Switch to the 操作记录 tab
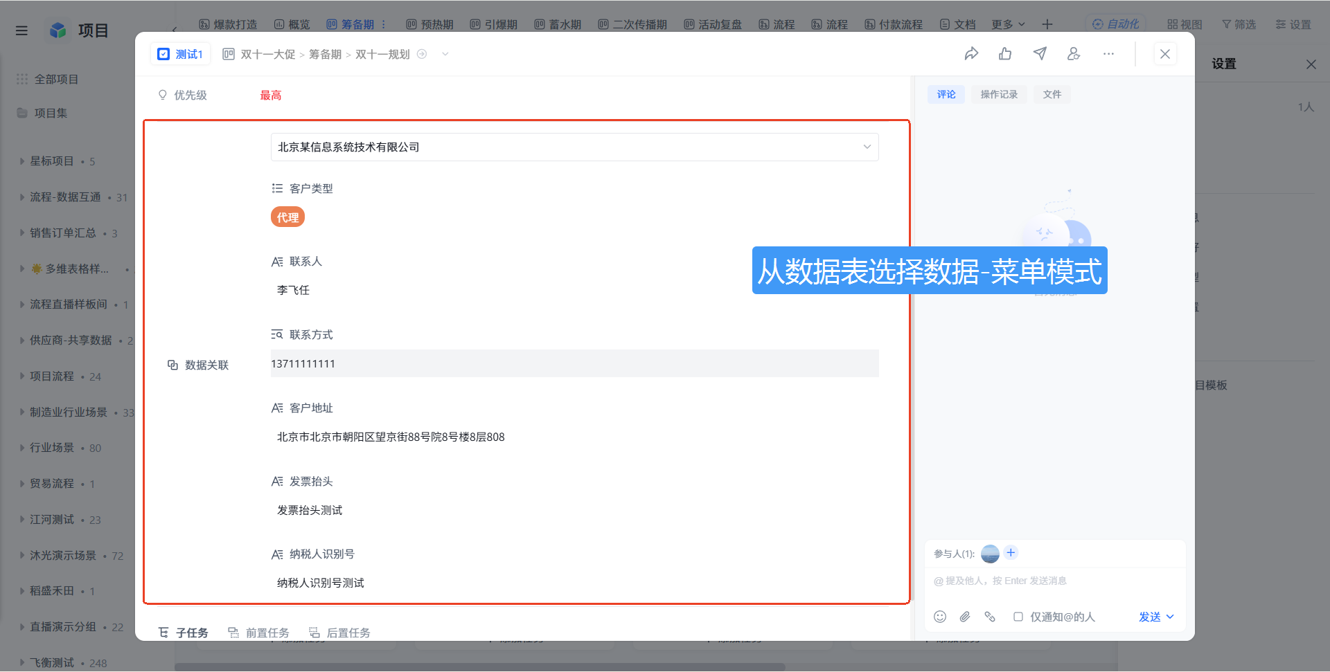The width and height of the screenshot is (1330, 672). coord(999,94)
